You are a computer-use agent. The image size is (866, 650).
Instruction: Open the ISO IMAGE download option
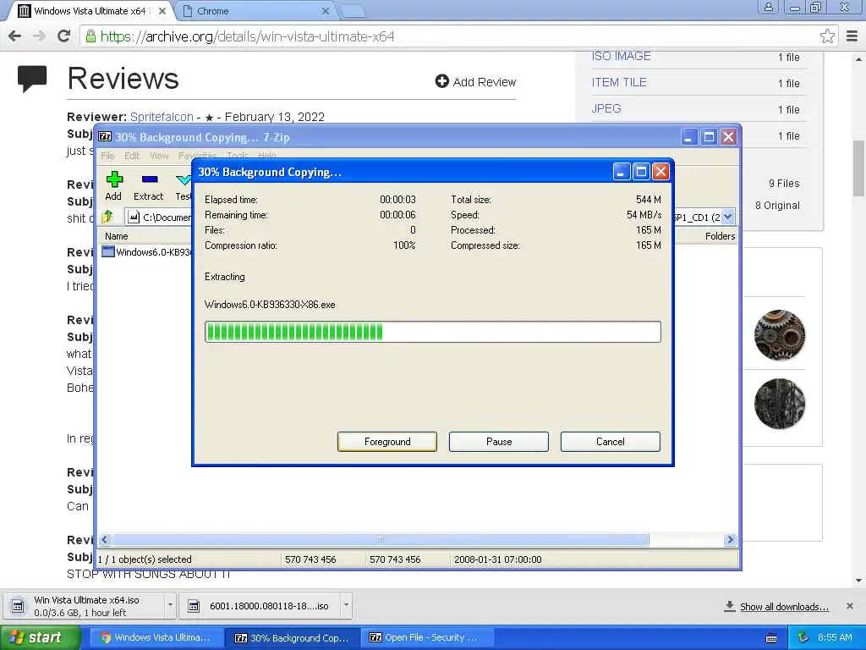tap(621, 57)
